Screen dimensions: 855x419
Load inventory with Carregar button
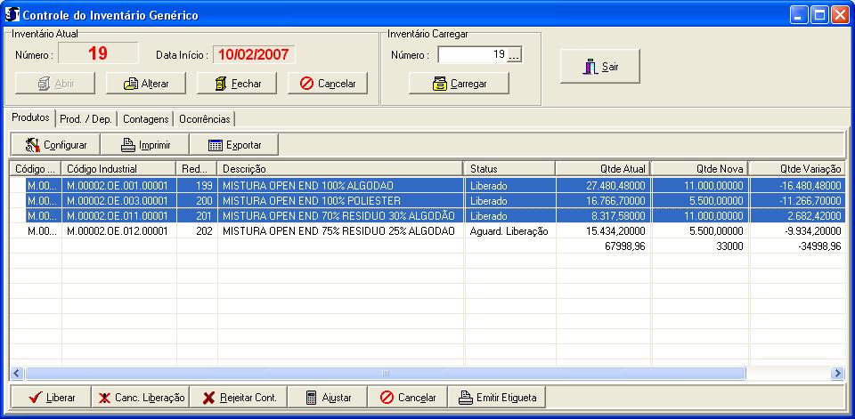459,84
